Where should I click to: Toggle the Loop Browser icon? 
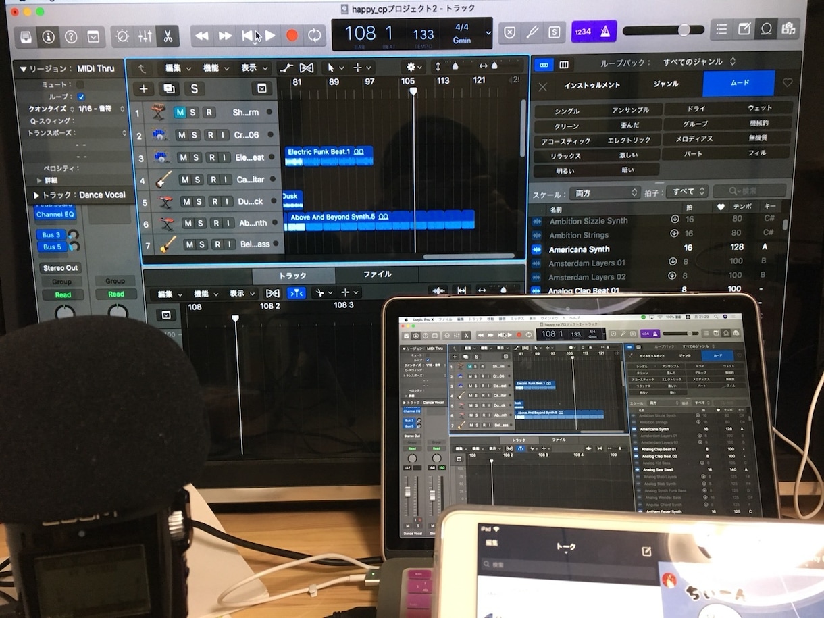point(767,29)
